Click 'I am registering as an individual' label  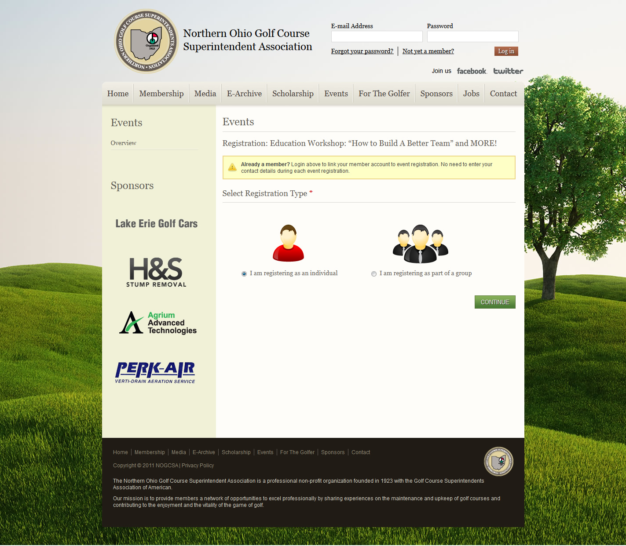coord(294,273)
